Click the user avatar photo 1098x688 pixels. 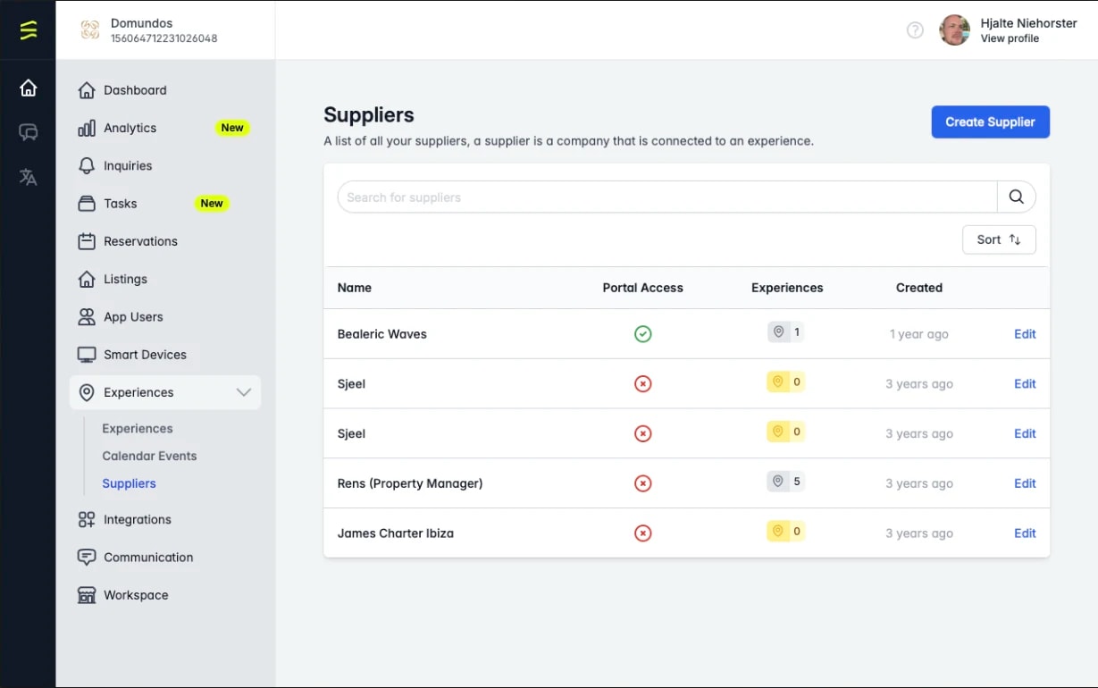pos(955,30)
